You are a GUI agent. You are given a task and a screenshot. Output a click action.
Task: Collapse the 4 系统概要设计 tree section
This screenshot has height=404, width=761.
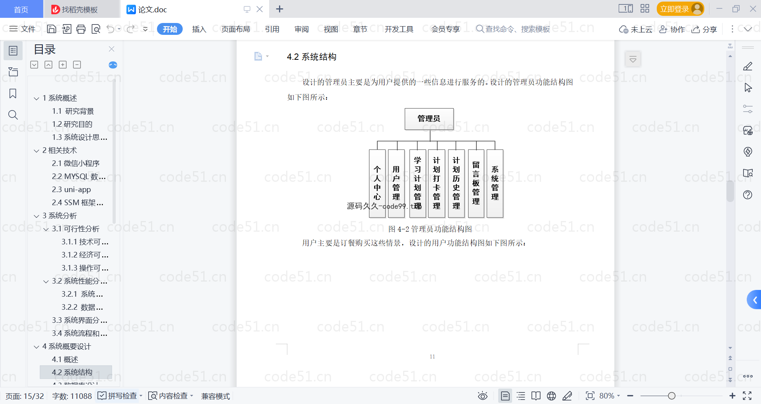click(x=36, y=347)
